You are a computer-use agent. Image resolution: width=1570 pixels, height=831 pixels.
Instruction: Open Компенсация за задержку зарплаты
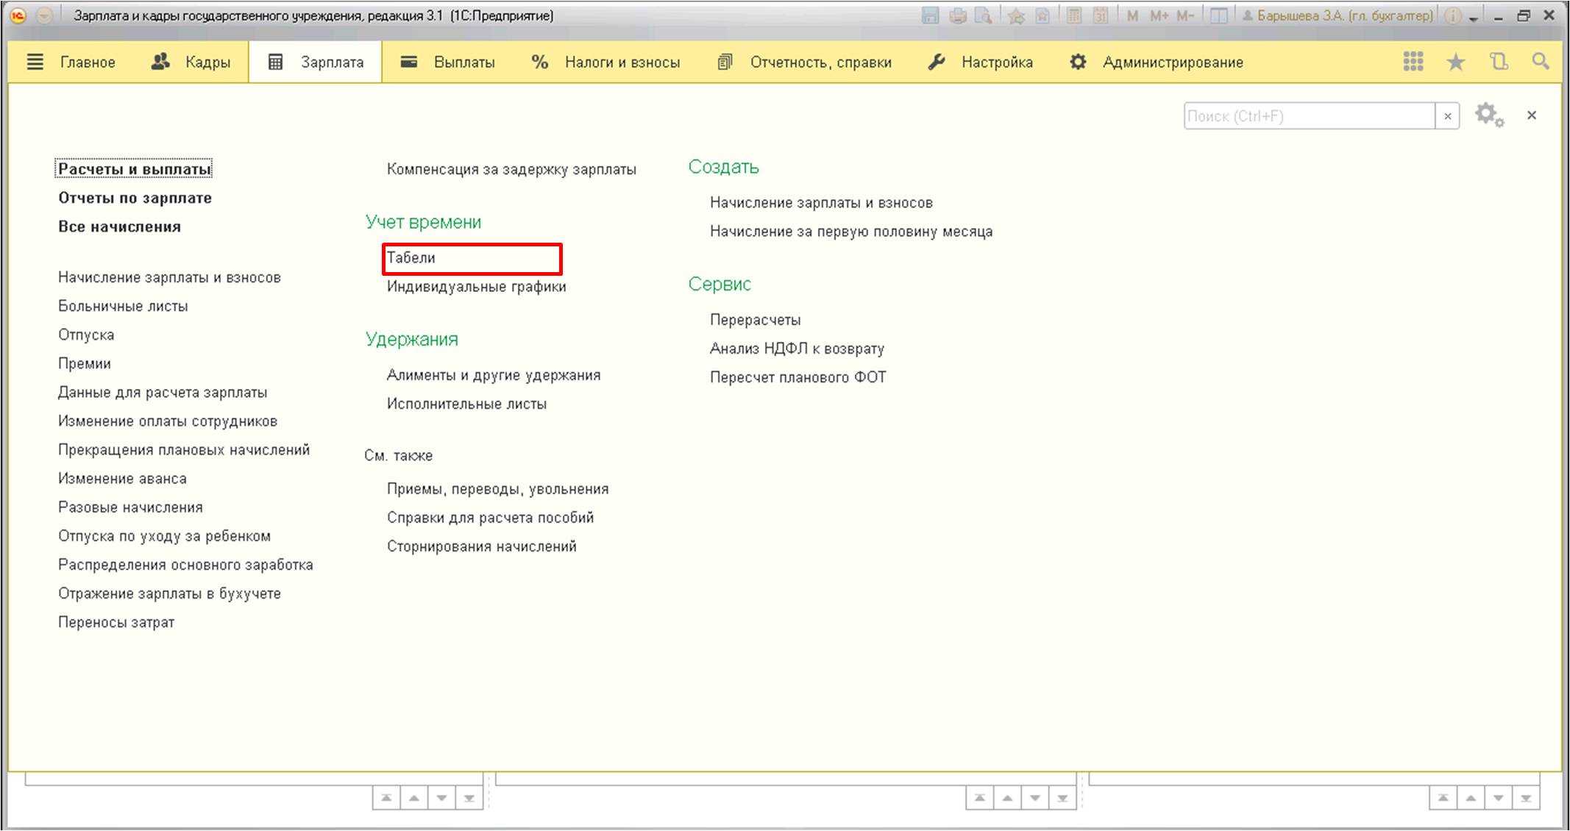click(x=511, y=169)
